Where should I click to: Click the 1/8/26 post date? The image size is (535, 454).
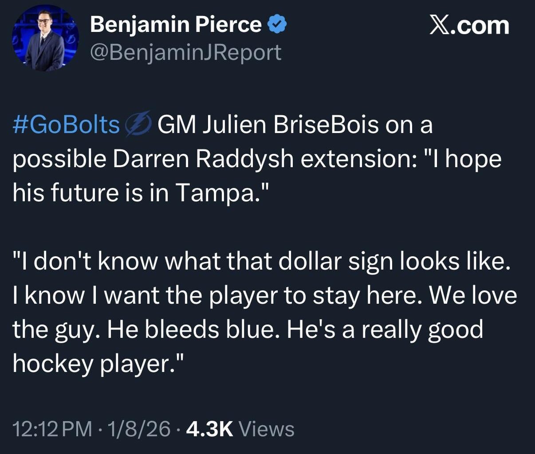pos(138,429)
